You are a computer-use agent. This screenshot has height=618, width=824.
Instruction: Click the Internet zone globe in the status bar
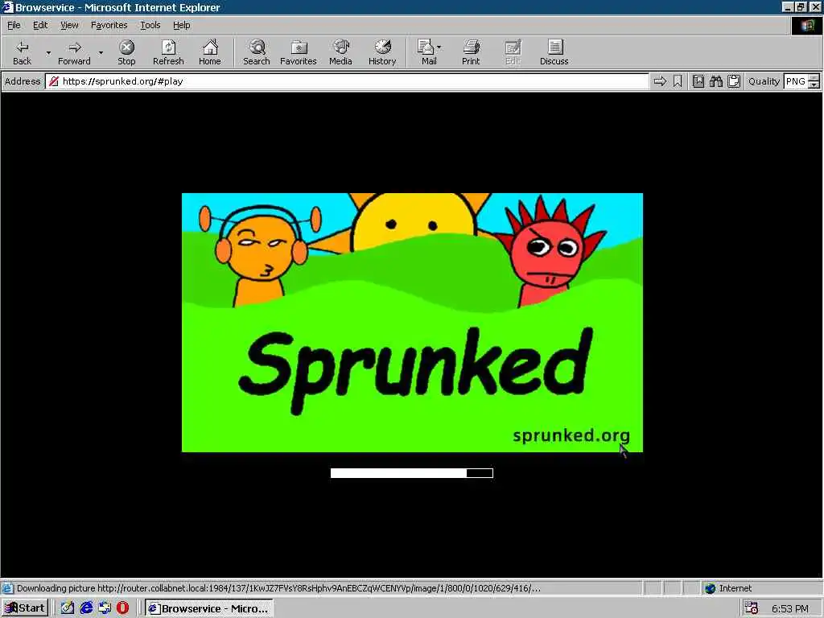pyautogui.click(x=710, y=588)
